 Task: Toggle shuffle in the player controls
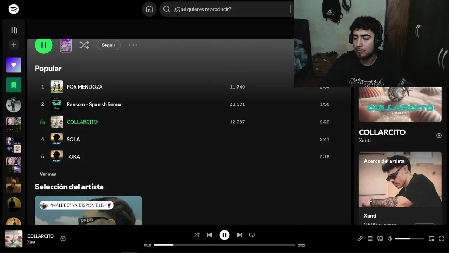(197, 235)
